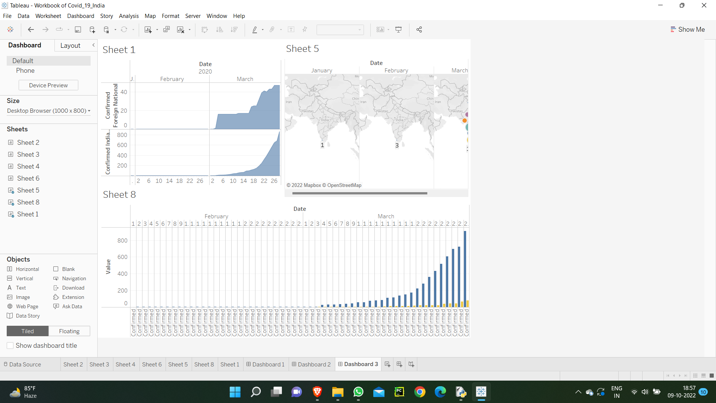This screenshot has width=716, height=403.
Task: Switch layout mode to Floating
Action: pos(69,331)
